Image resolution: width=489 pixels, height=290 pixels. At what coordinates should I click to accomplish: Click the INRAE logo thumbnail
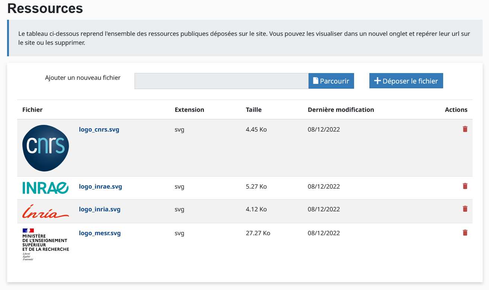click(45, 188)
